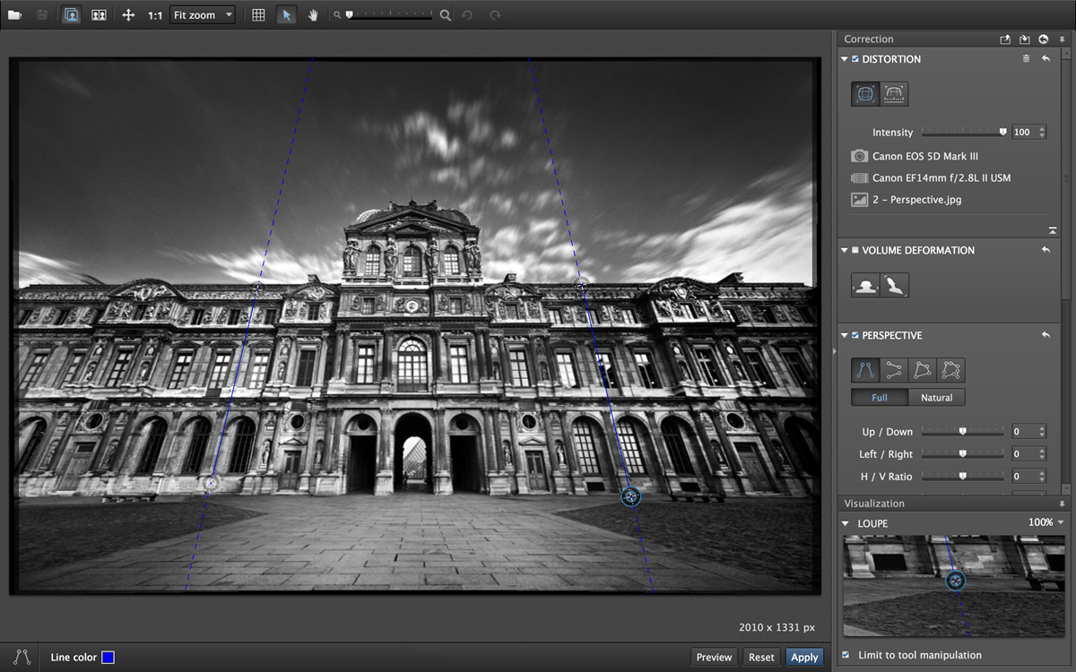Uncheck Limit to tool manipulation
The image size is (1076, 672).
tap(846, 655)
